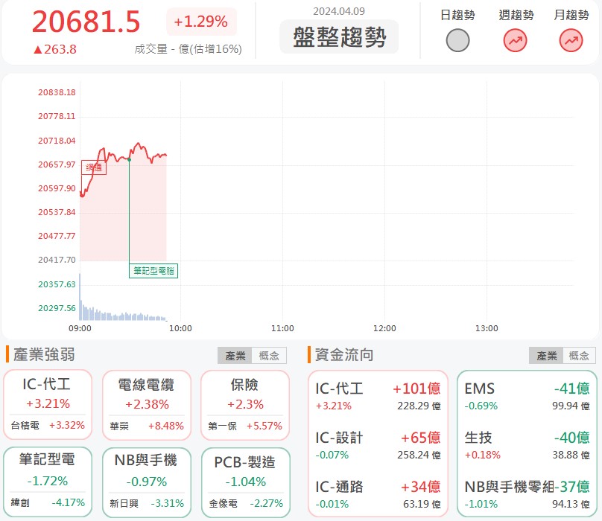Open the PCB-製造 -1.04% industry card

245,482
